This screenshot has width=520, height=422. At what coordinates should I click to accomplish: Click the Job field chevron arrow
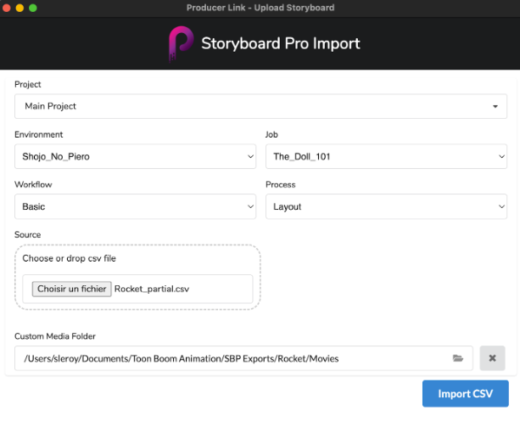coord(501,157)
